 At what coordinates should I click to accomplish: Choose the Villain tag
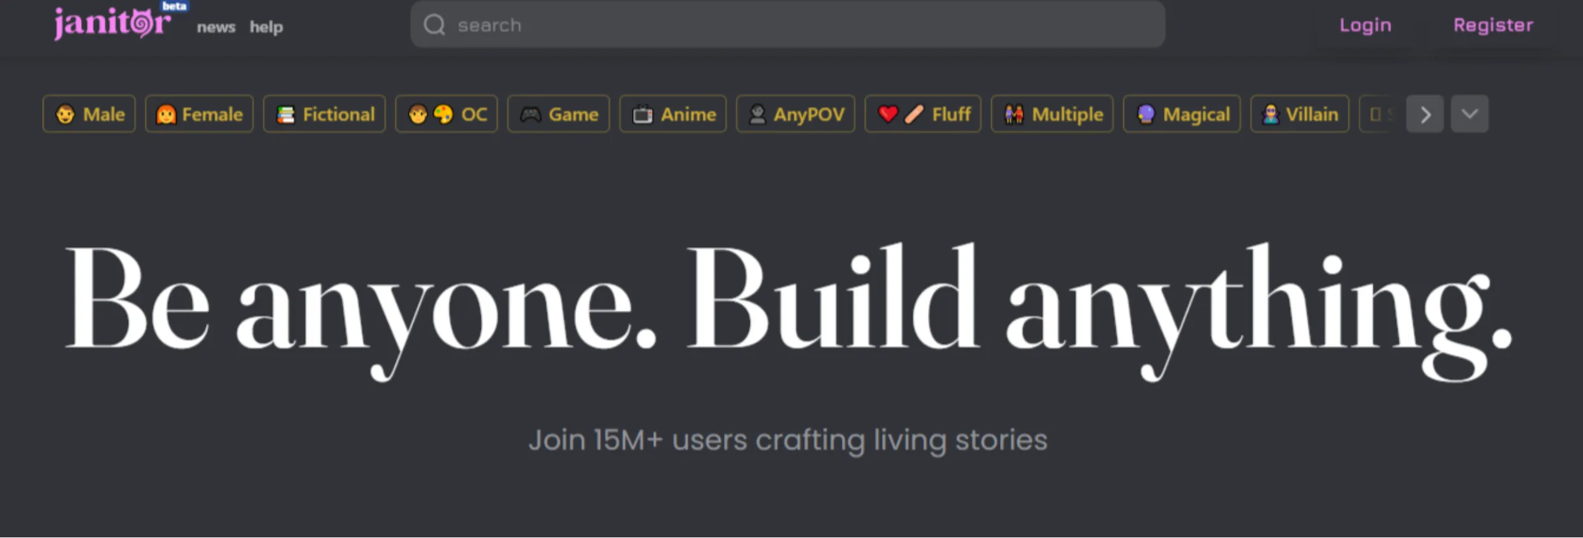click(1300, 114)
